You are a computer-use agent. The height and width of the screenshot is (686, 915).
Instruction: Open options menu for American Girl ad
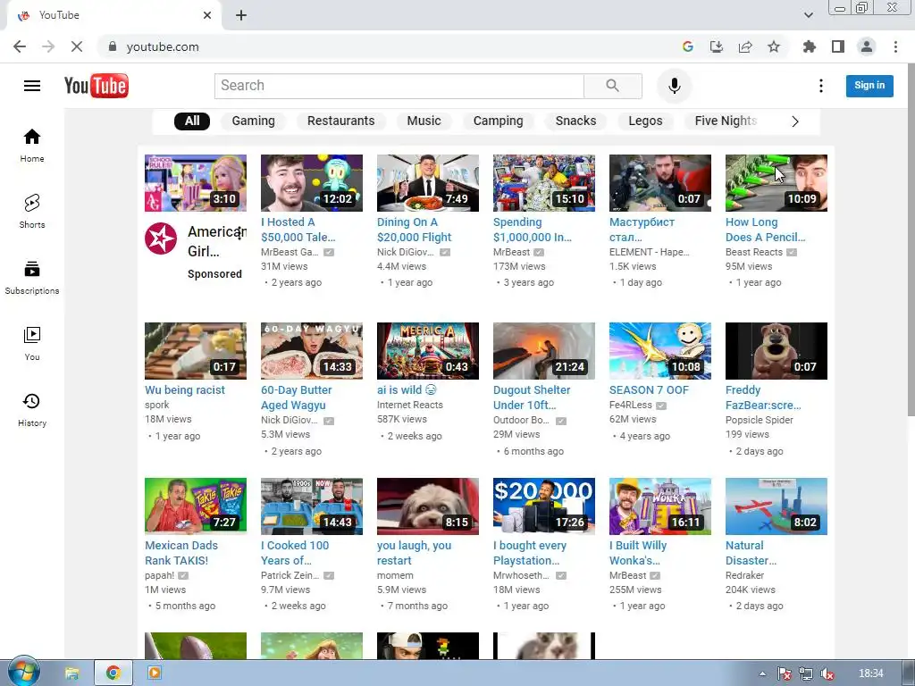239,235
